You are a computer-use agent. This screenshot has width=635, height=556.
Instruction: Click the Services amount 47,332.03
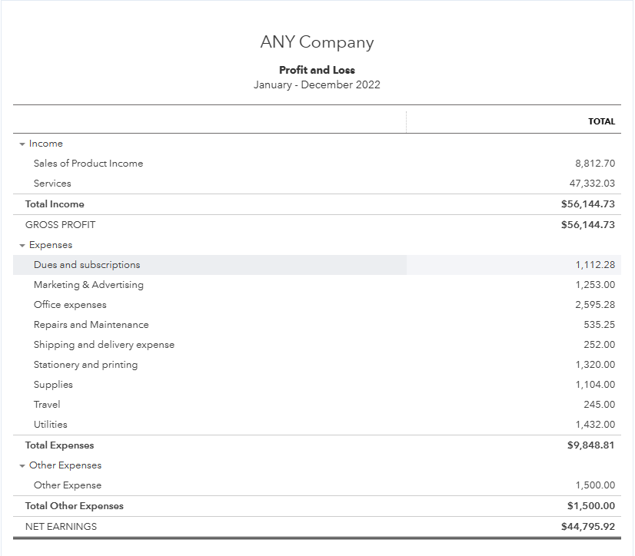[x=593, y=184]
